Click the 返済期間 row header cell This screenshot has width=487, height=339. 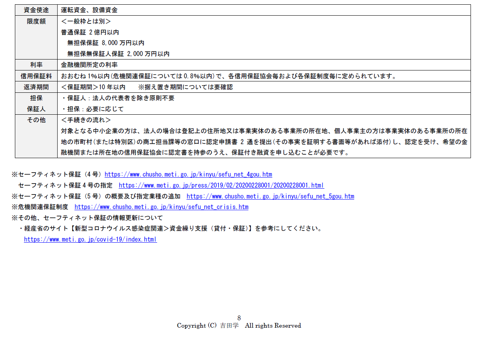(36, 87)
